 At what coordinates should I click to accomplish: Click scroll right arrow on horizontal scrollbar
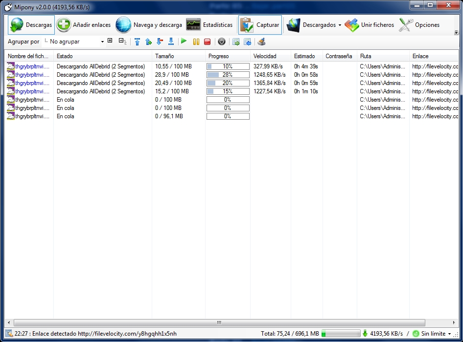coord(454,322)
